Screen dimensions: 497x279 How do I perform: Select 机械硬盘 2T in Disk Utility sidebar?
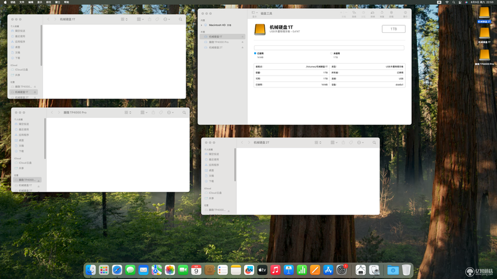pyautogui.click(x=222, y=48)
